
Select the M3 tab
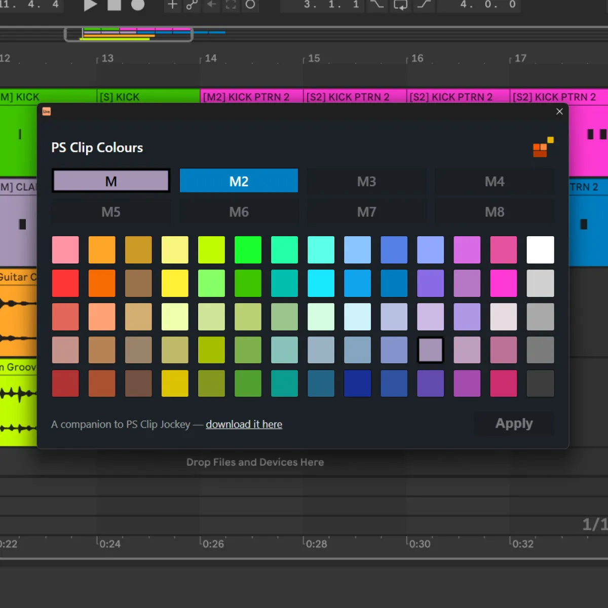(366, 181)
